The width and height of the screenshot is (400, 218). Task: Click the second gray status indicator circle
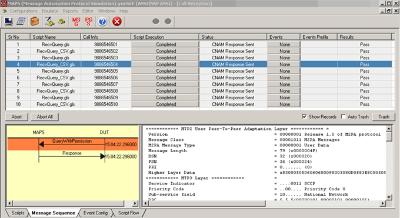(x=168, y=21)
